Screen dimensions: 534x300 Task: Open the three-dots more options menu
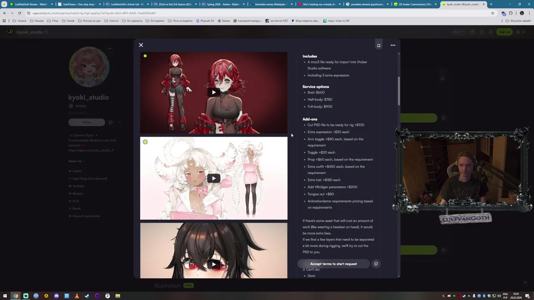click(x=393, y=45)
